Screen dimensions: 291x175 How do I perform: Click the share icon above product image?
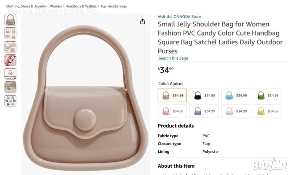coord(143,21)
